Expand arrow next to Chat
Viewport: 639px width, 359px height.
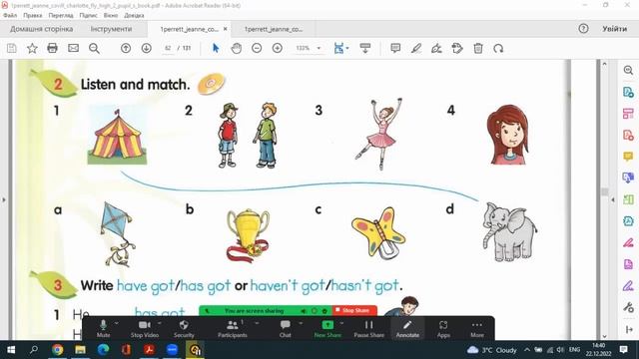[301, 323]
